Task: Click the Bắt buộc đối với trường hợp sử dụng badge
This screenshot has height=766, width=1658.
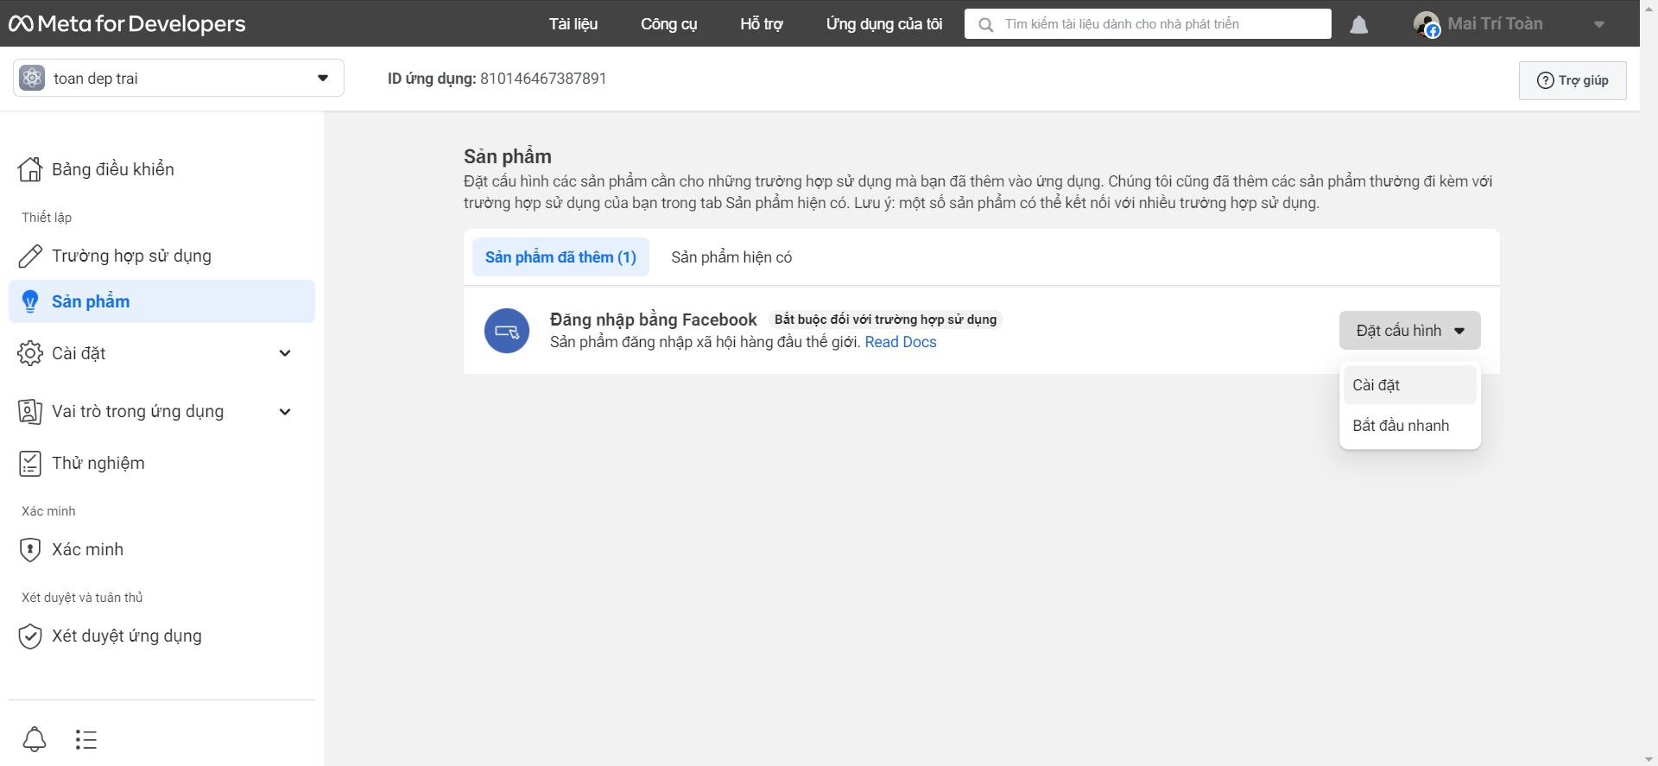Action: point(885,320)
